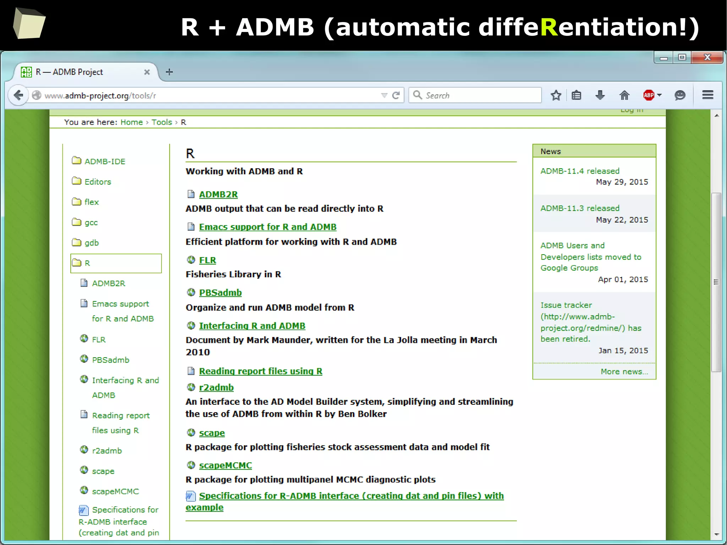Show bookmarks list icon

pos(576,95)
